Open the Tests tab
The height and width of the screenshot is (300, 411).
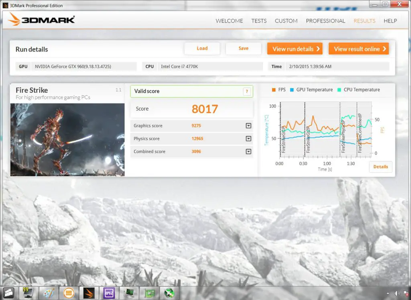[x=259, y=21]
